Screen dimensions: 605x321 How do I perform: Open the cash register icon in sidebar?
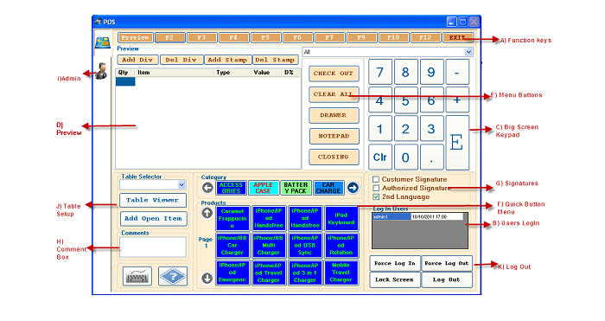(103, 42)
